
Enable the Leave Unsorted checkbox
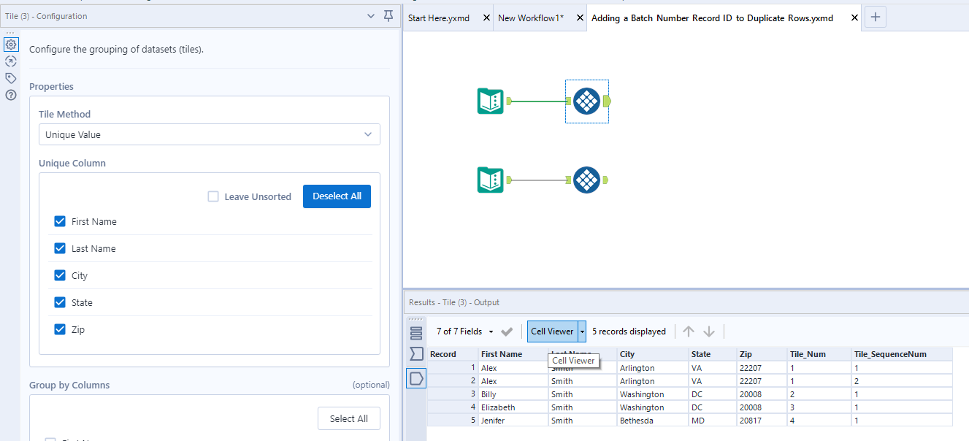point(213,196)
